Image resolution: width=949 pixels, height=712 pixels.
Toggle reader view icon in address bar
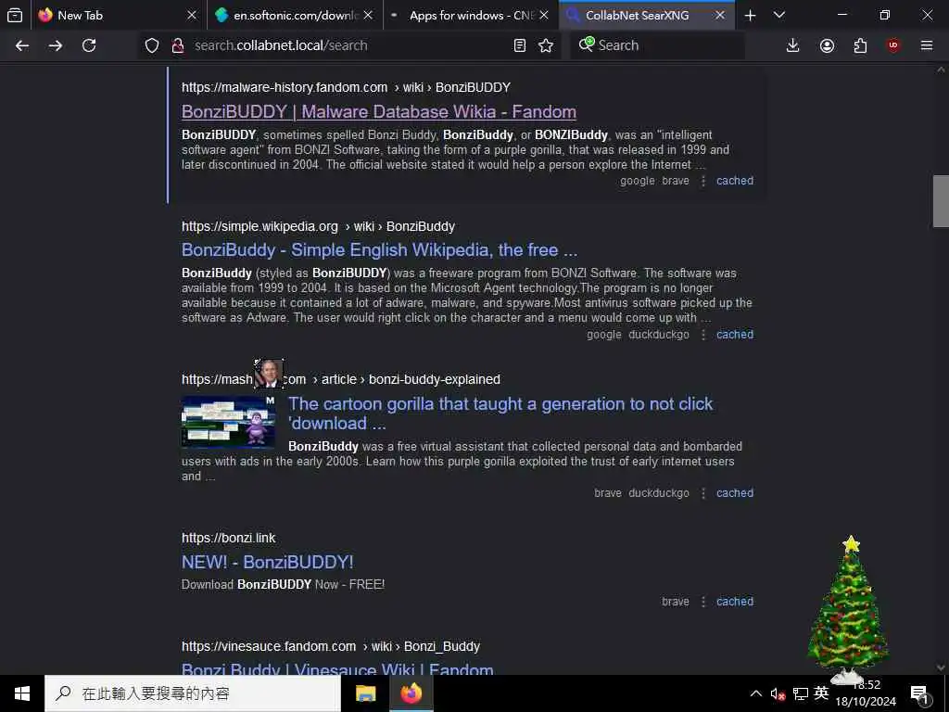coord(519,45)
